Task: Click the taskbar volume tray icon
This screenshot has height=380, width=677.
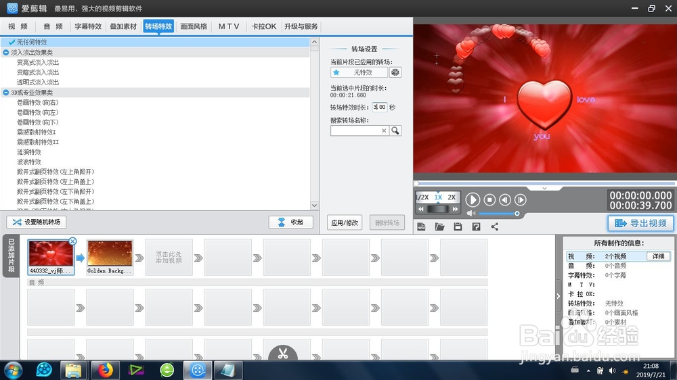Action: (612, 371)
